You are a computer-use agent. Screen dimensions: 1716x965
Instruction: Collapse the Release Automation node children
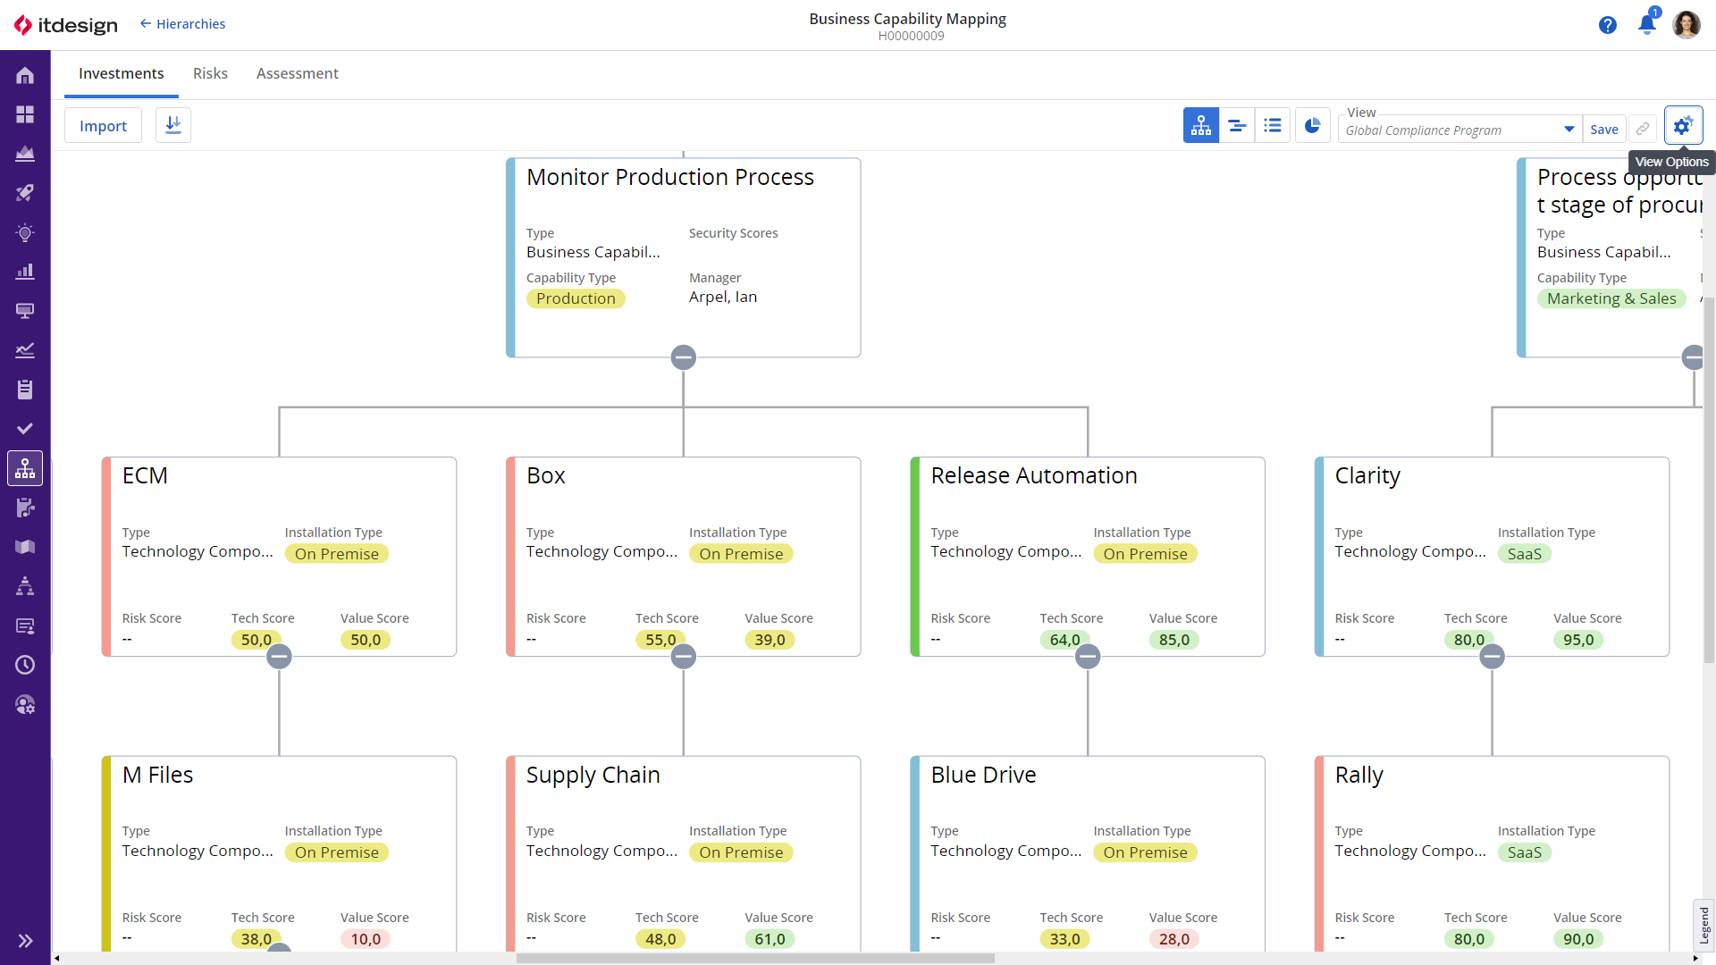pos(1088,657)
